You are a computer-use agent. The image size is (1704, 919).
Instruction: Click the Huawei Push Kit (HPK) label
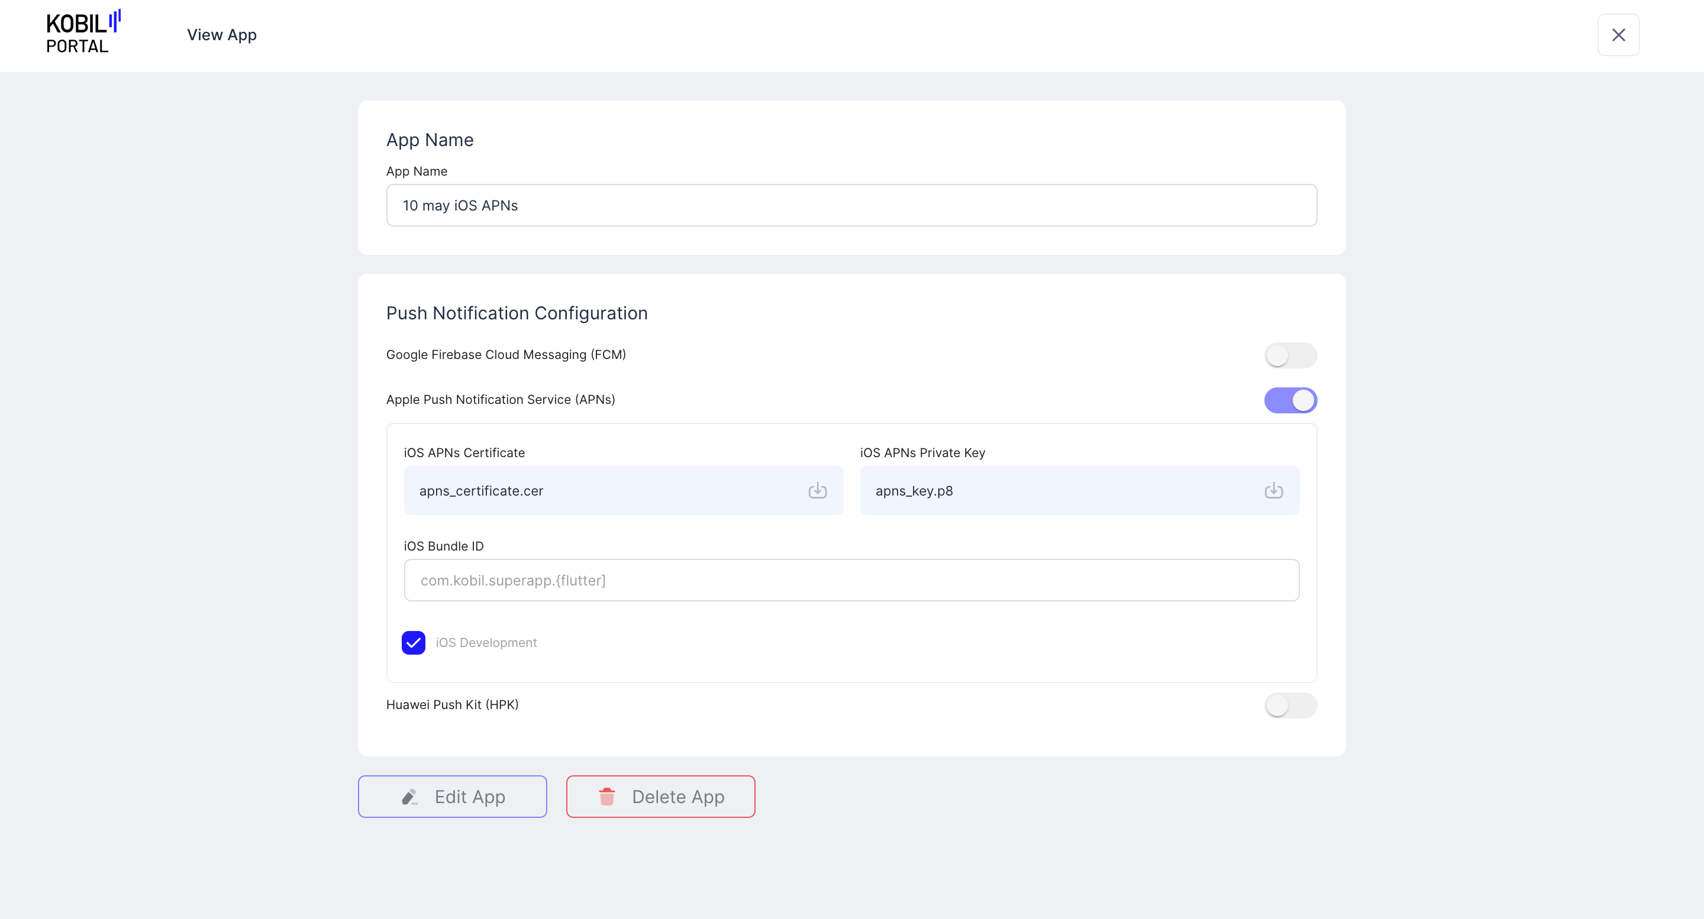point(452,705)
